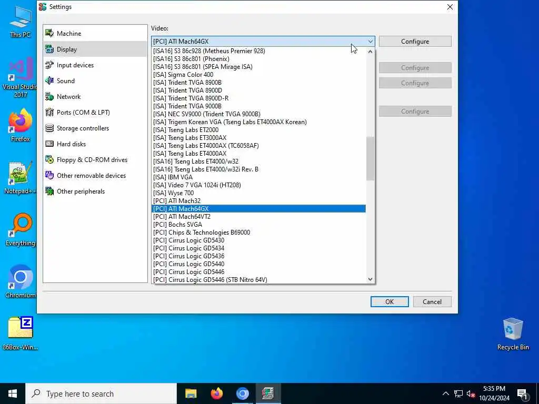Launch Visual Studio 2017 desktop shortcut

(x=20, y=77)
